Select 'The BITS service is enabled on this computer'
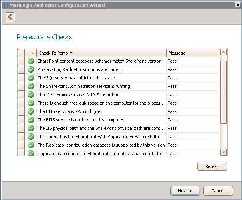The height and width of the screenshot is (200, 242). pyautogui.click(x=80, y=120)
